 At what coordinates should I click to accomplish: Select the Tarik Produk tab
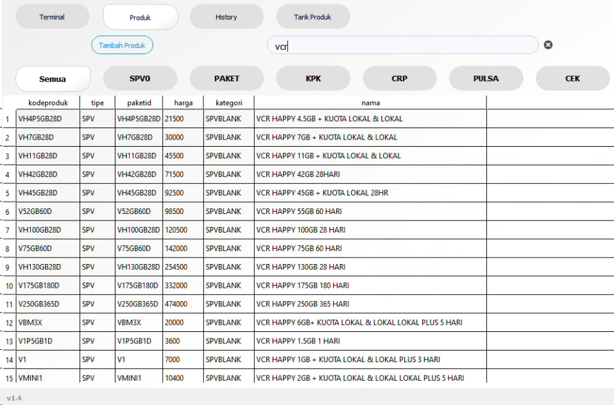(312, 16)
